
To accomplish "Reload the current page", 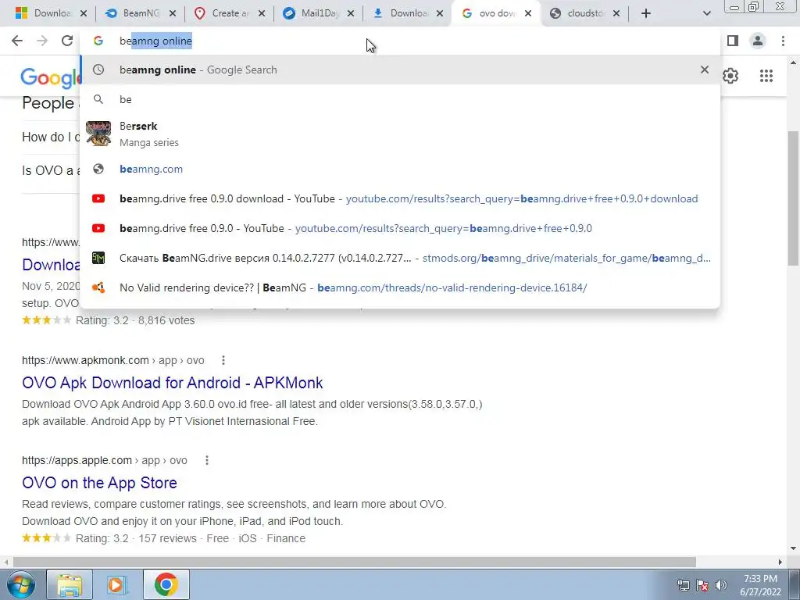I will click(x=67, y=41).
